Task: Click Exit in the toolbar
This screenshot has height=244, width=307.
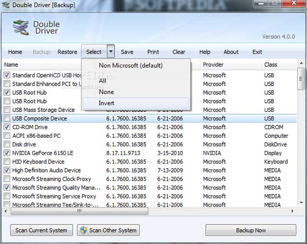Action: (x=257, y=52)
